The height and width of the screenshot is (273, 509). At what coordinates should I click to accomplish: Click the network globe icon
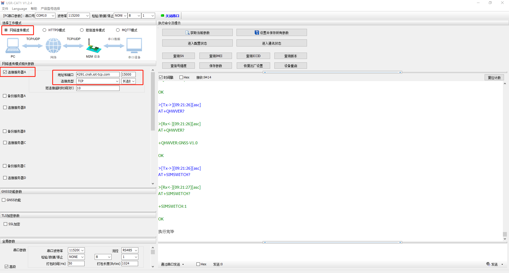[53, 45]
